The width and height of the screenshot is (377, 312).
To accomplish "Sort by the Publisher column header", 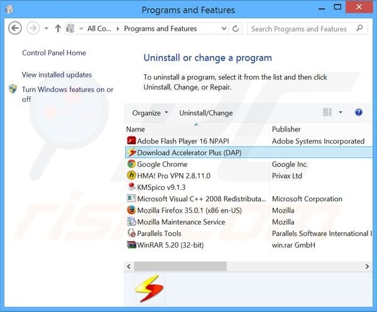I will [x=321, y=129].
